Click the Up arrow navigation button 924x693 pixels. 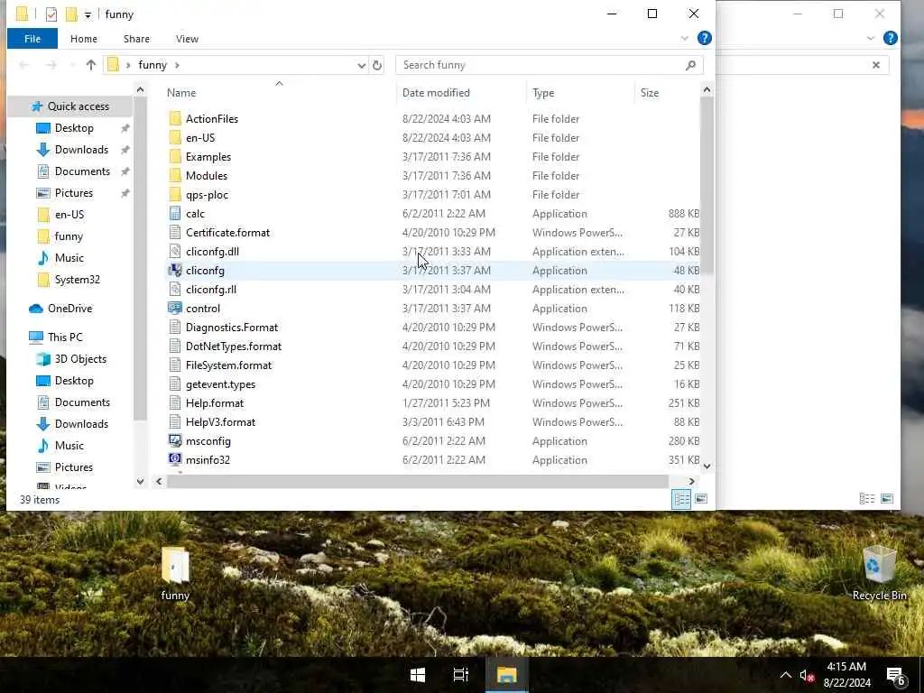tap(91, 65)
